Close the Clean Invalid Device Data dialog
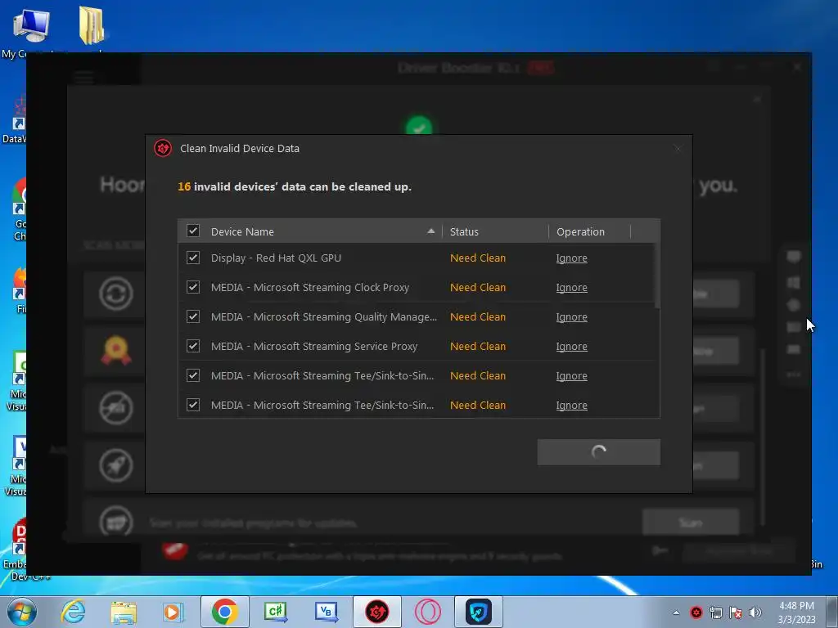Screen dimensions: 838x628 pos(677,149)
